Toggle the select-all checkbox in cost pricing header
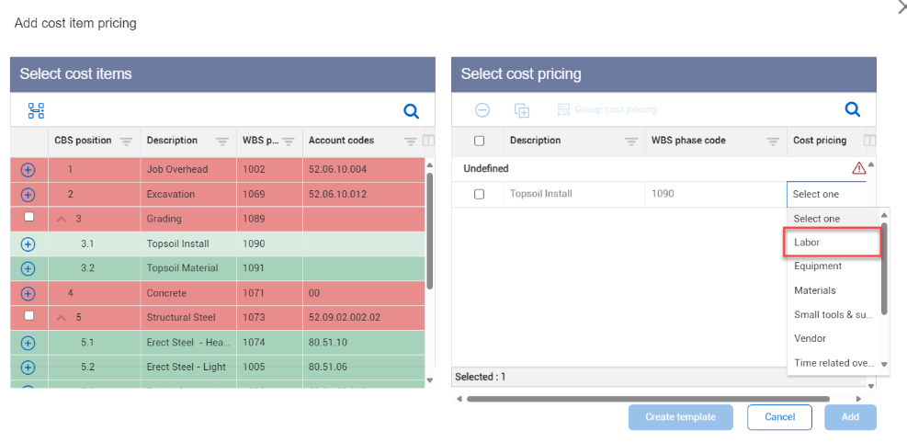 479,141
